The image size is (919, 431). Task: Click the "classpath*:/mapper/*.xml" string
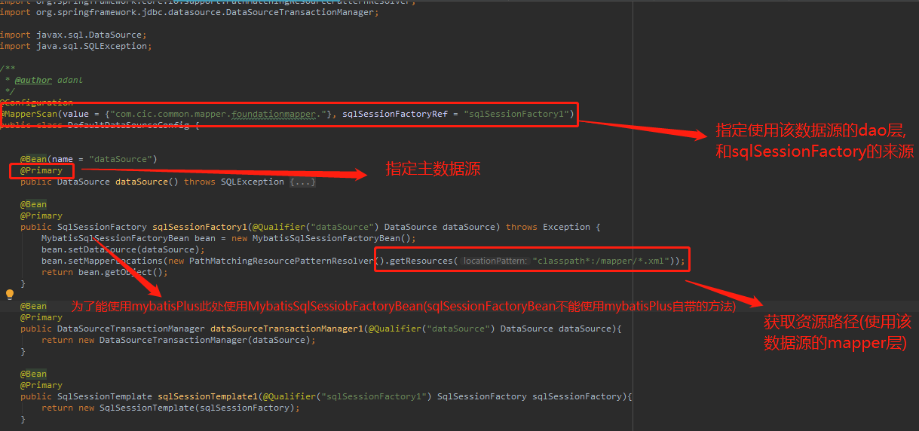(600, 261)
